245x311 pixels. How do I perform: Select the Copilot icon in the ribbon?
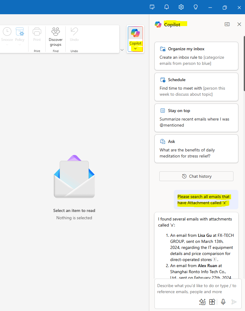pos(135,32)
